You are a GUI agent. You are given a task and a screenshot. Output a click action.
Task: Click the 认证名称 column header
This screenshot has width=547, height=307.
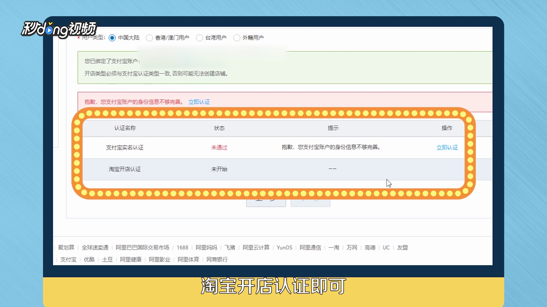pyautogui.click(x=125, y=128)
